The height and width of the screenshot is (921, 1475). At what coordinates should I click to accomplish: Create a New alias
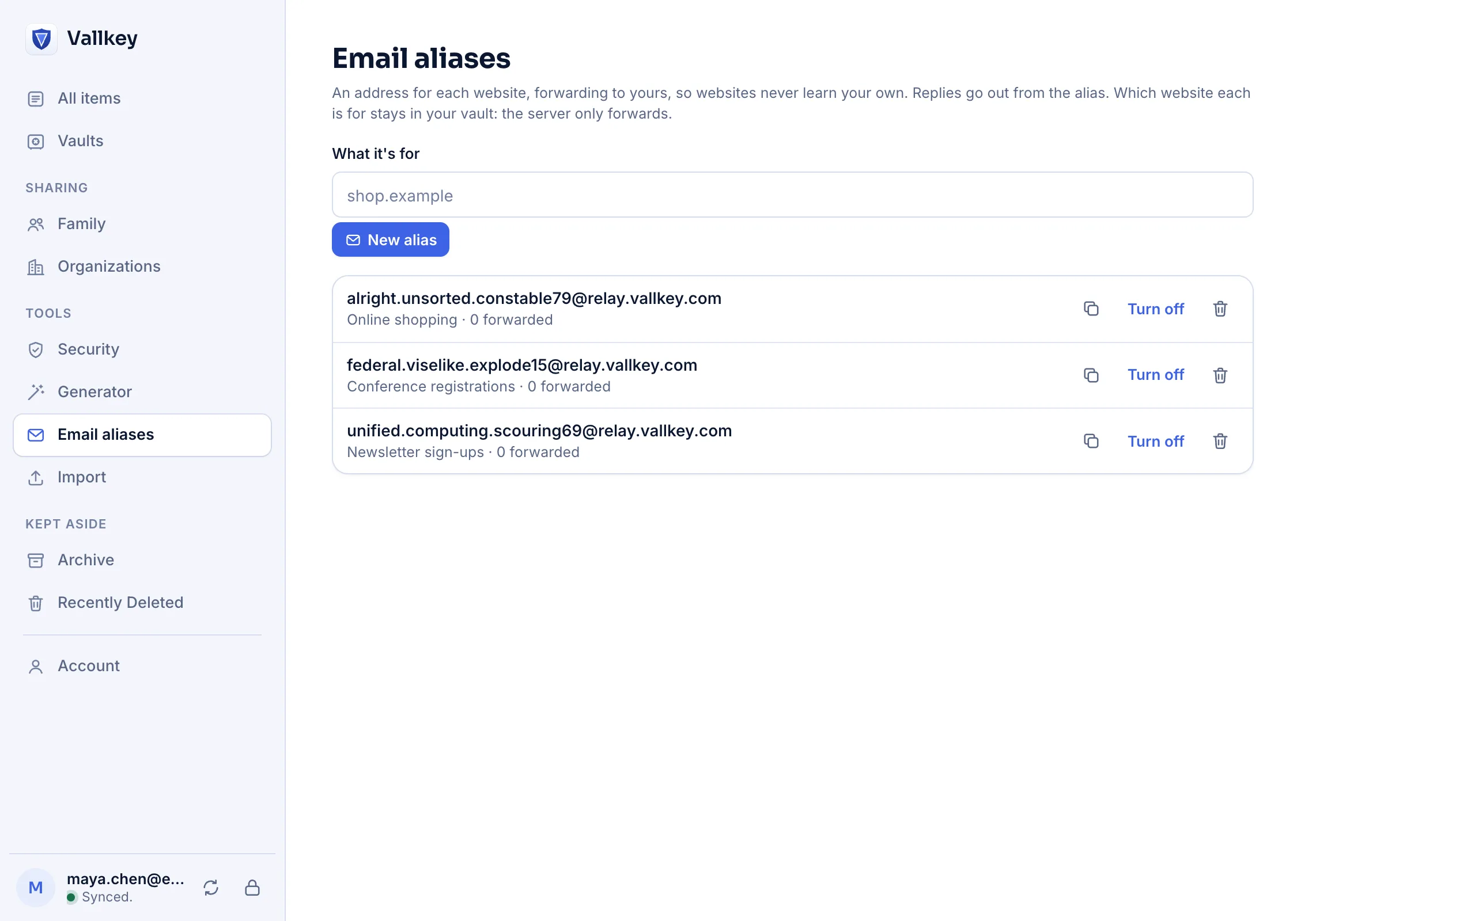pyautogui.click(x=390, y=239)
